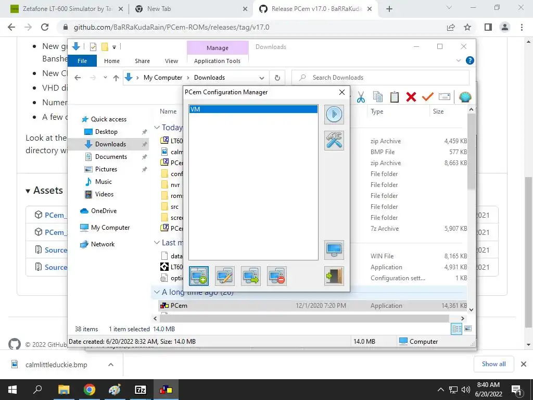Screen dimensions: 533x400
Task: Click the quick access new folder icon
Action: [105, 47]
